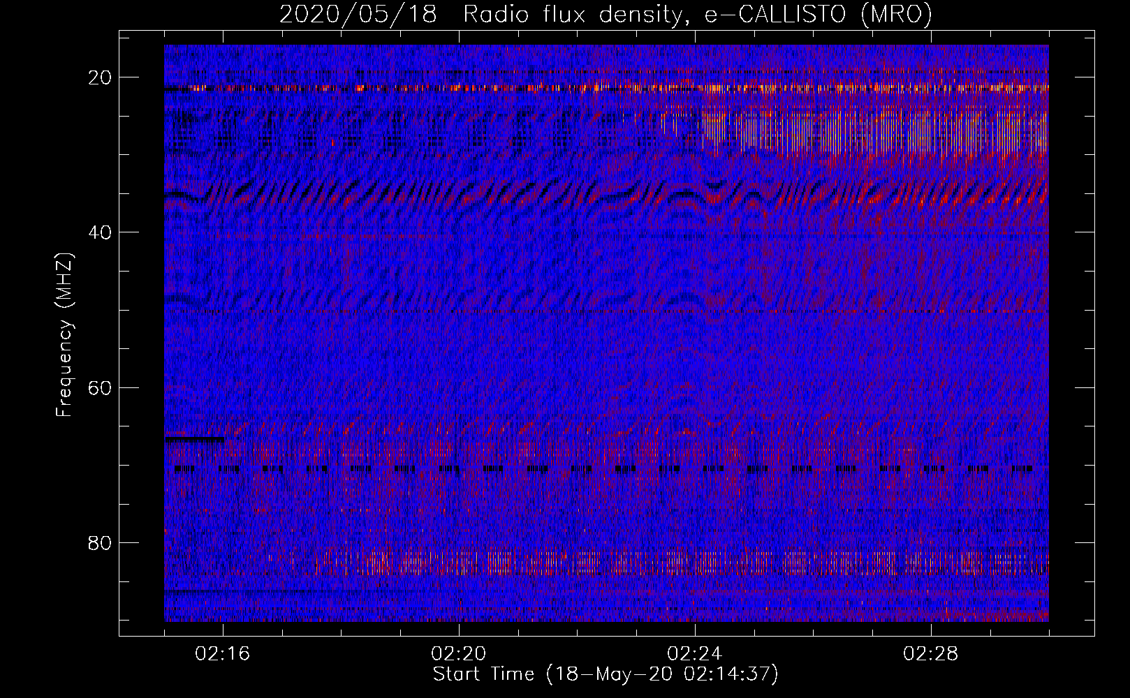Click the '02:24' time tick label
Screen dimensions: 1130x698
tap(695, 654)
